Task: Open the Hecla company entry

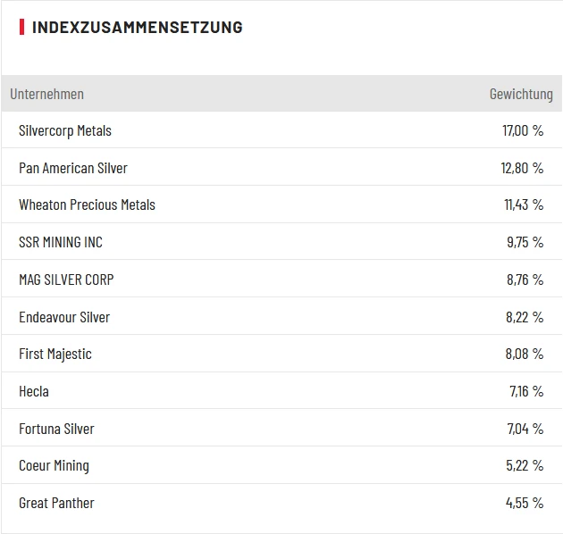Action: pyautogui.click(x=34, y=391)
